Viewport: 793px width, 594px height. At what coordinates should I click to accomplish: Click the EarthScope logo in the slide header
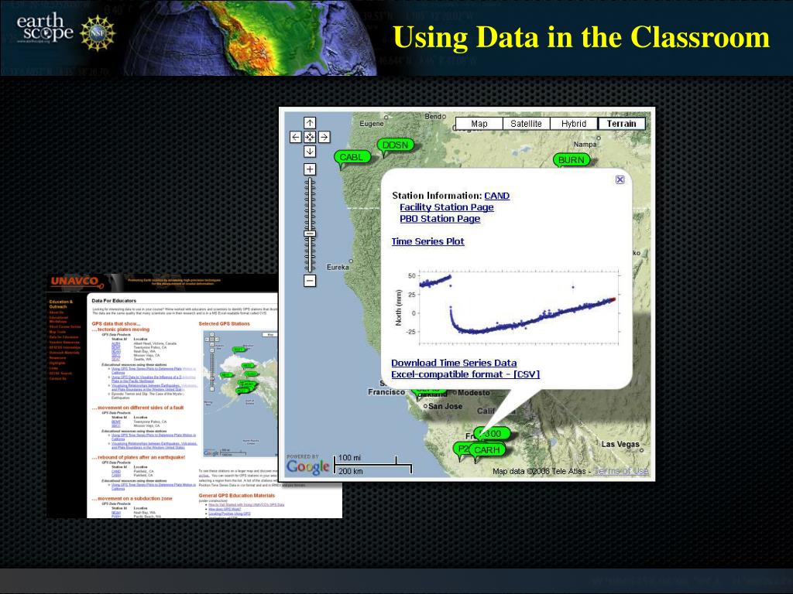coord(44,29)
